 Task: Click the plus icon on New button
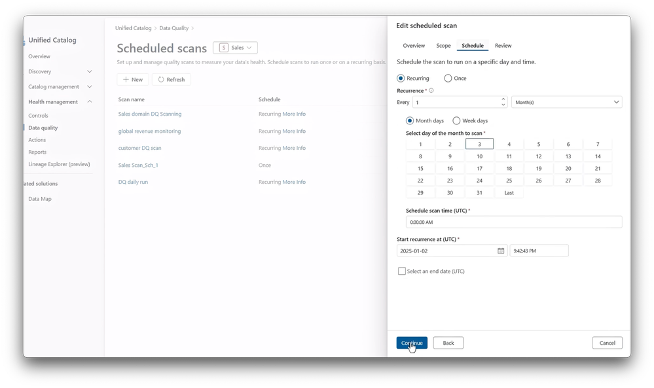point(126,80)
